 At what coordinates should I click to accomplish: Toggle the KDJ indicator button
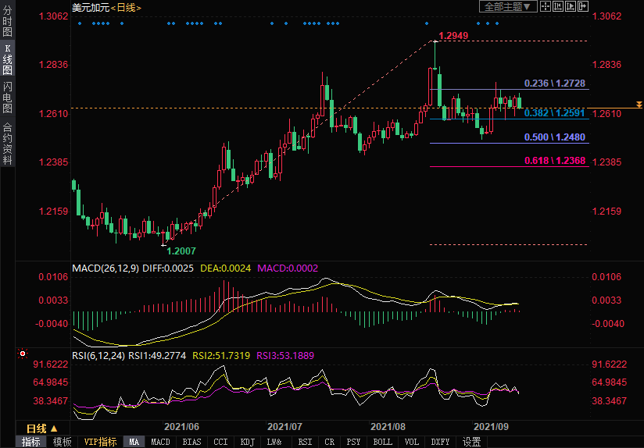247,442
